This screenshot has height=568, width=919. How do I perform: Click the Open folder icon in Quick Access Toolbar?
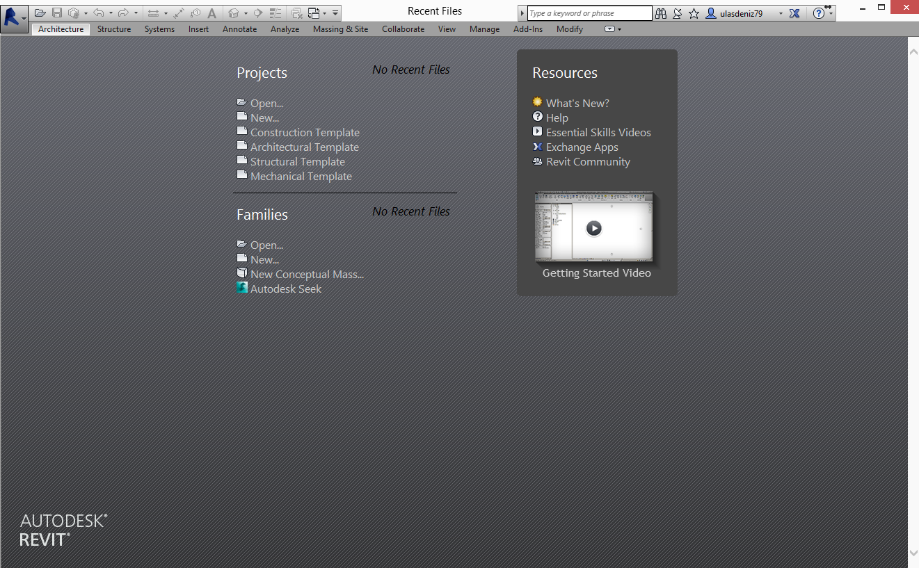pyautogui.click(x=40, y=13)
